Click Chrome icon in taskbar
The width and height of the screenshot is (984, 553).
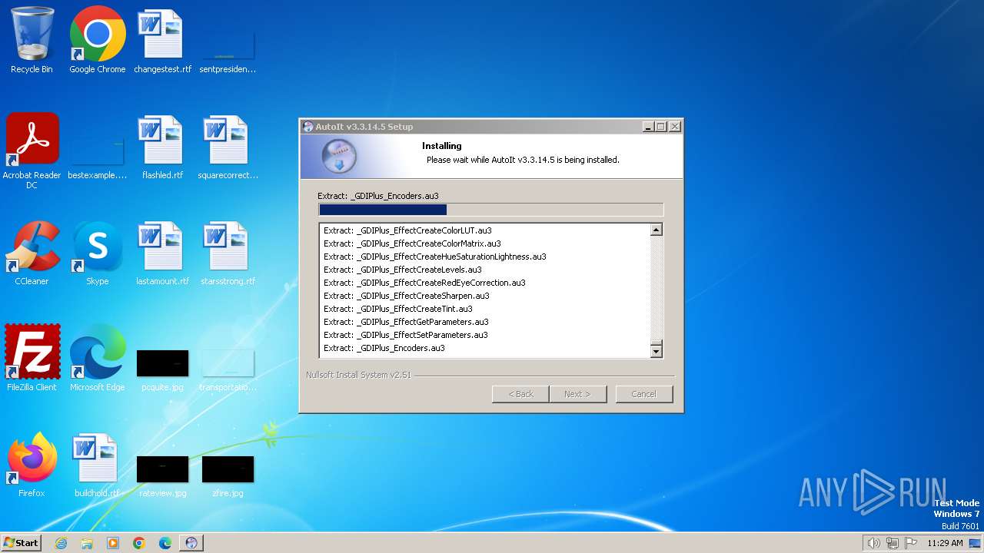(x=139, y=543)
